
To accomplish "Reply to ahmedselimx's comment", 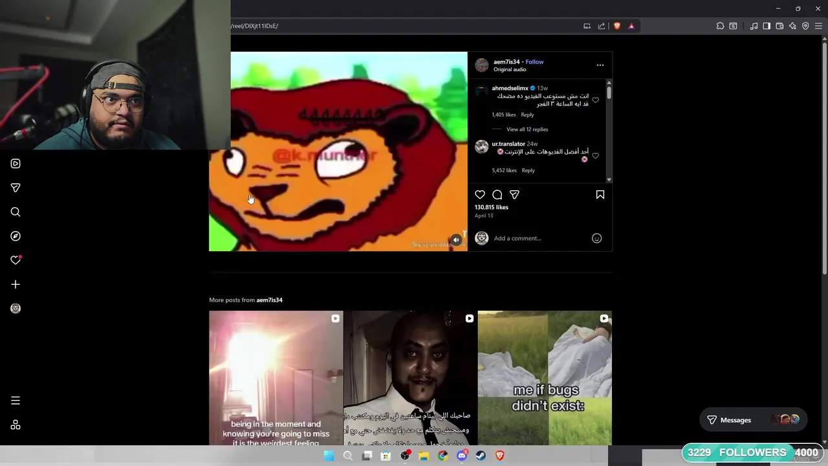I will tap(528, 115).
